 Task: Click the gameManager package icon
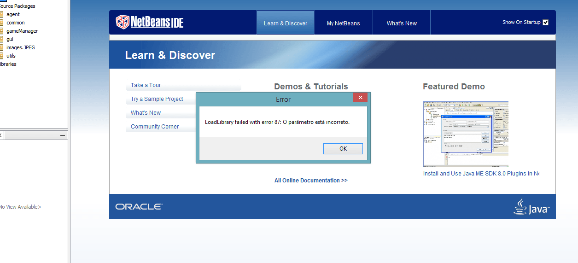[1, 31]
